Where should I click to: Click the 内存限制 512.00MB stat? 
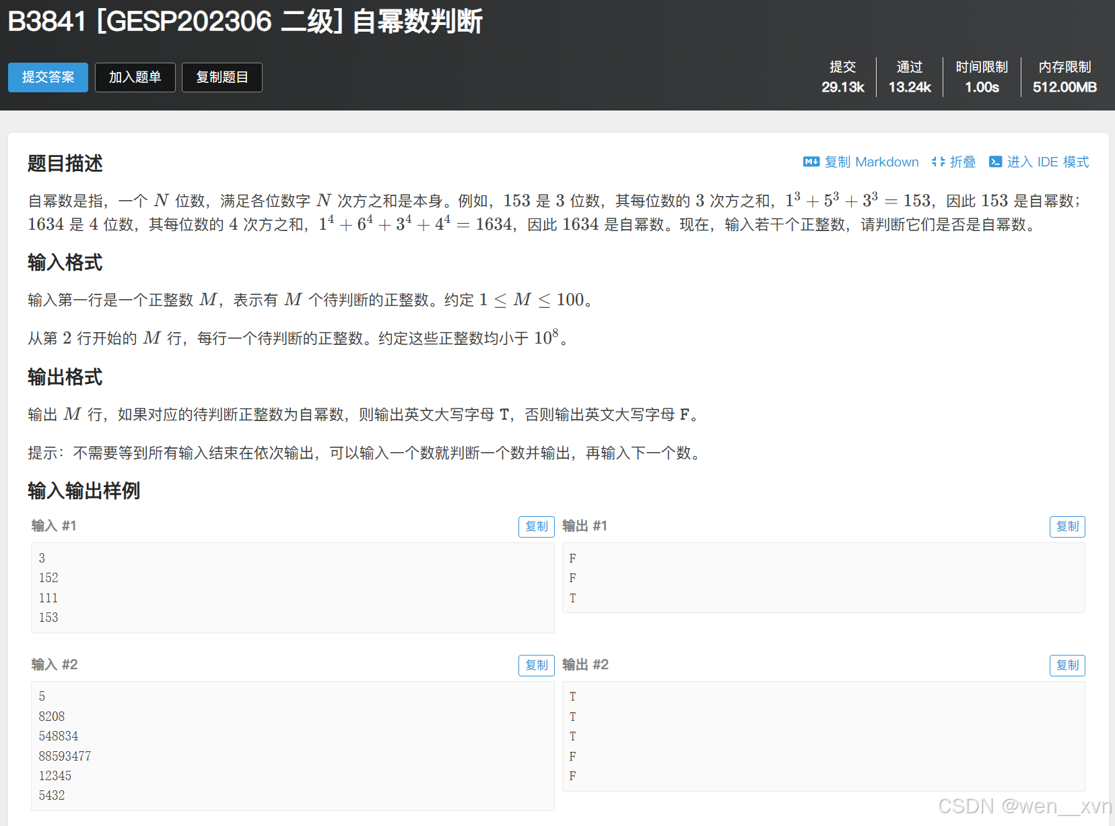pyautogui.click(x=1064, y=77)
